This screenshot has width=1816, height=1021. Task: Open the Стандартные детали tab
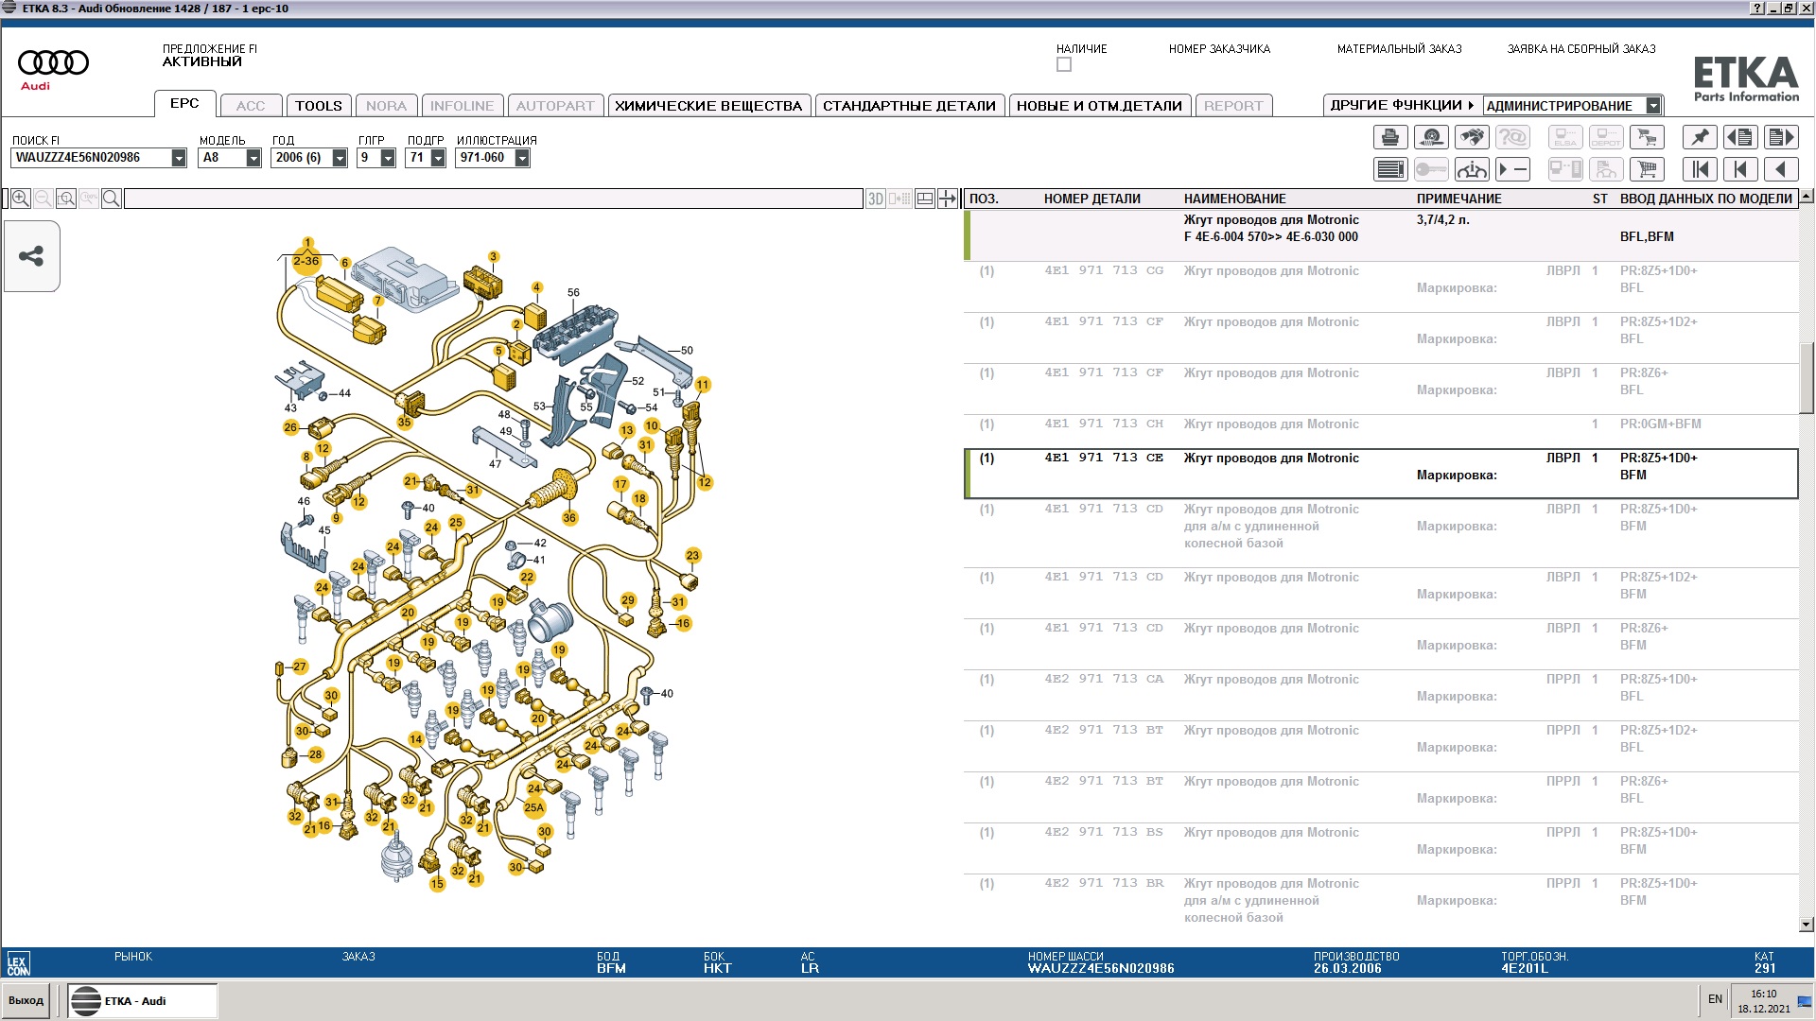click(908, 106)
